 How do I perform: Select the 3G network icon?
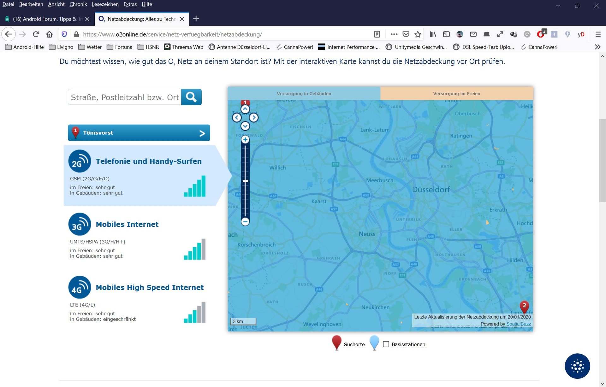click(x=80, y=224)
